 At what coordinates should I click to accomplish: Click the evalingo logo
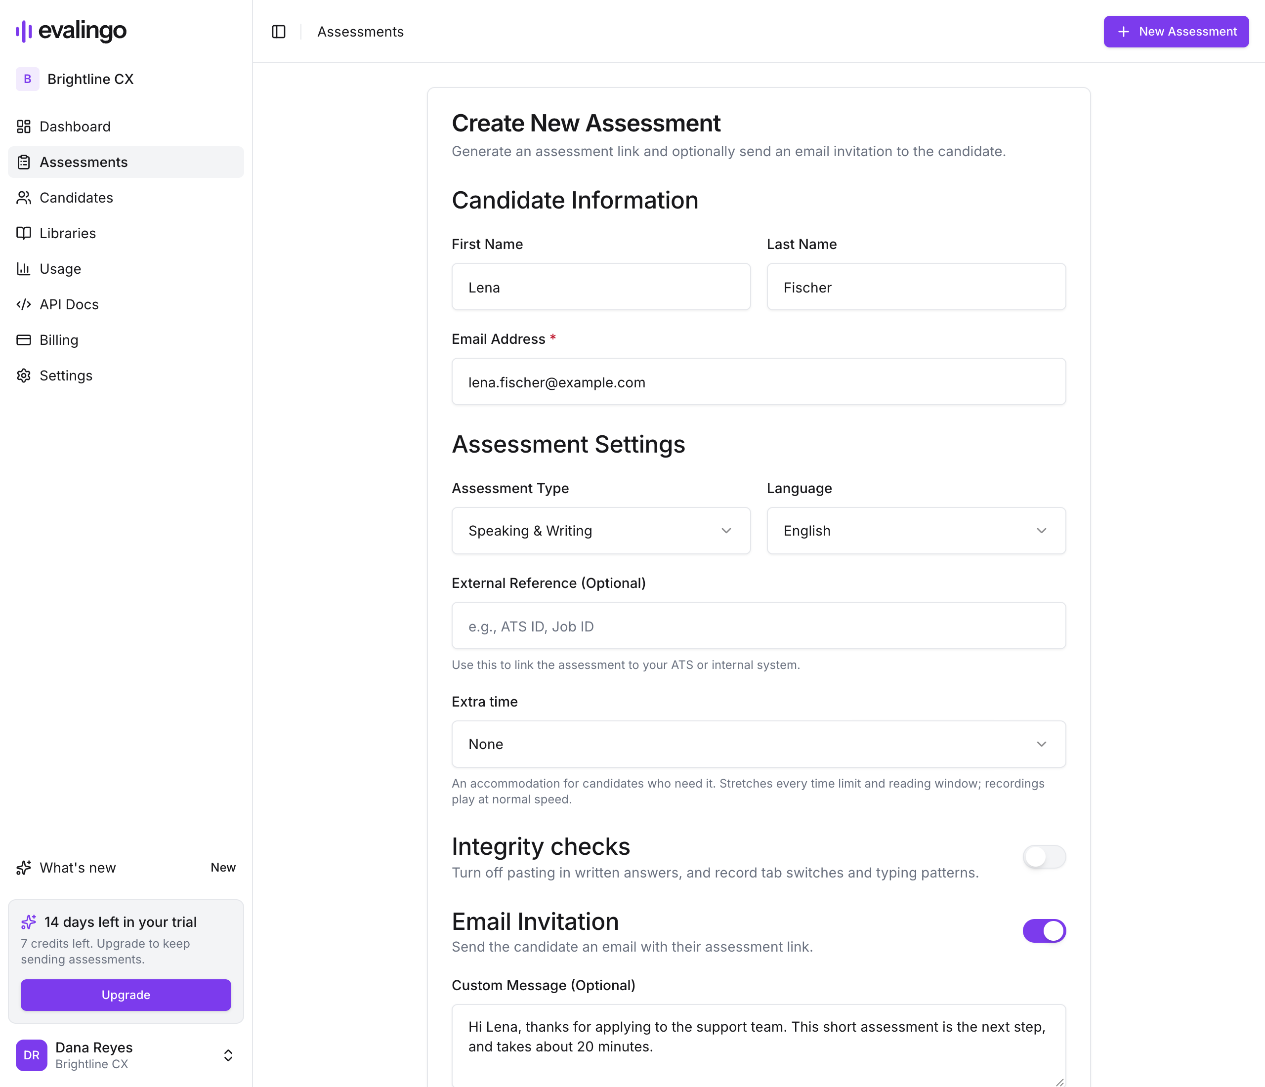click(x=71, y=31)
